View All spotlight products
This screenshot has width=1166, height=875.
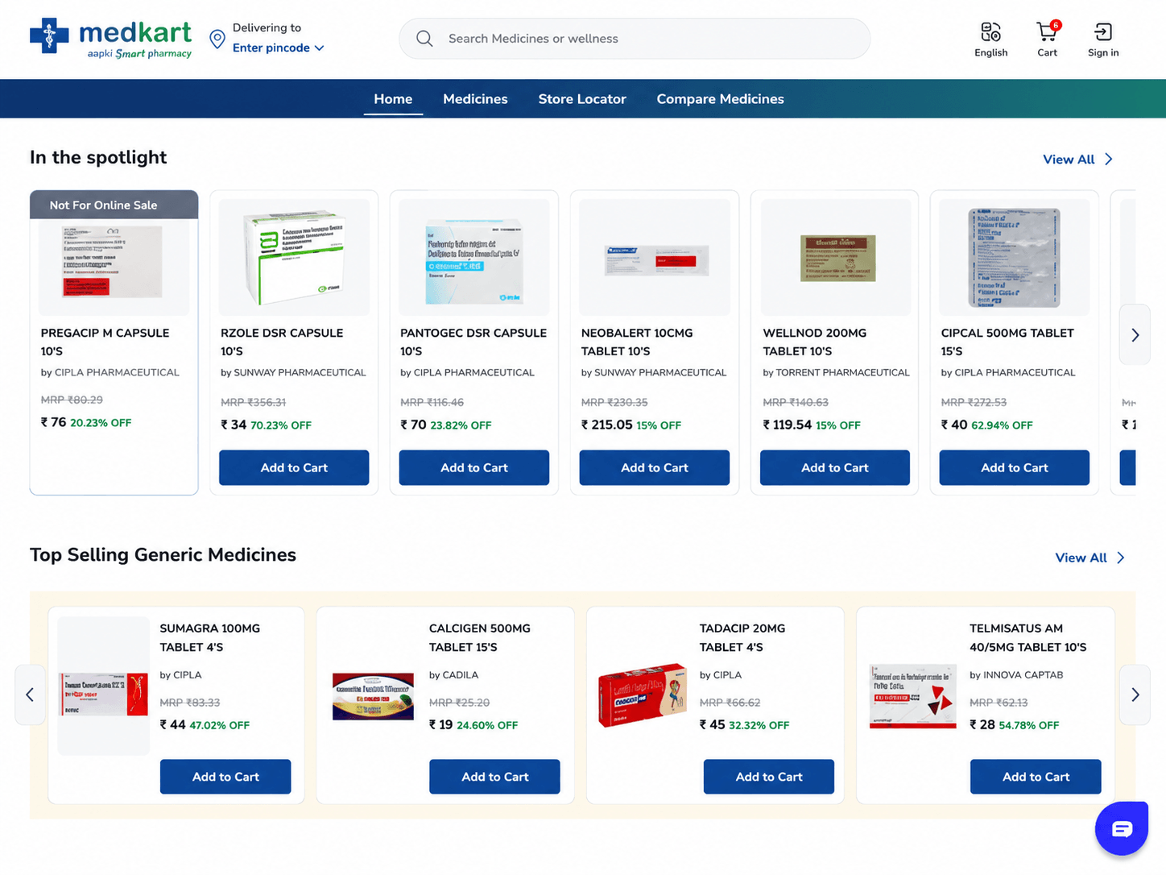(x=1077, y=160)
